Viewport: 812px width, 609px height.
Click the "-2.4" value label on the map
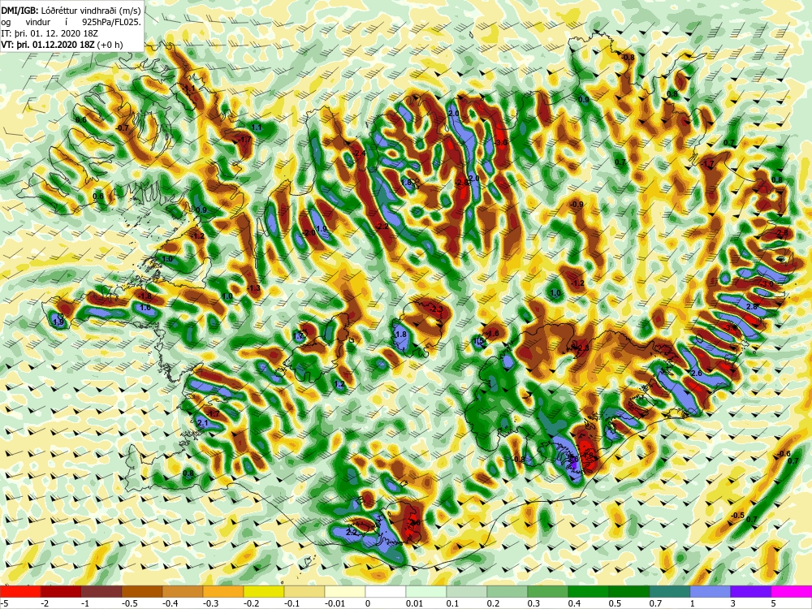pos(361,153)
